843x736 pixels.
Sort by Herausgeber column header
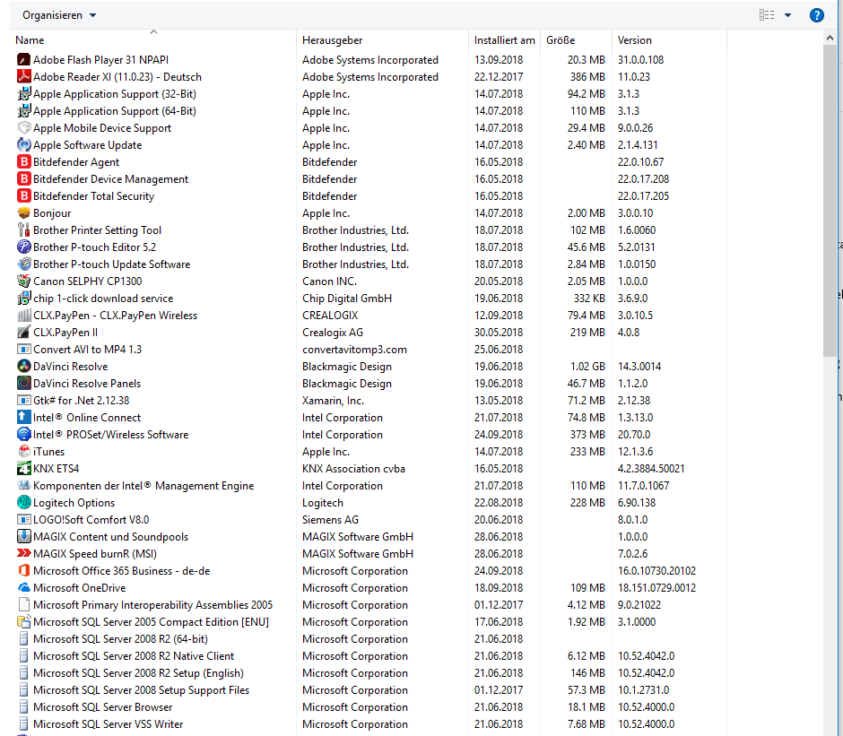click(382, 39)
